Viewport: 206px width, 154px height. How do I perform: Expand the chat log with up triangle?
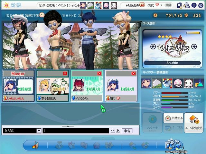(x=68, y=126)
